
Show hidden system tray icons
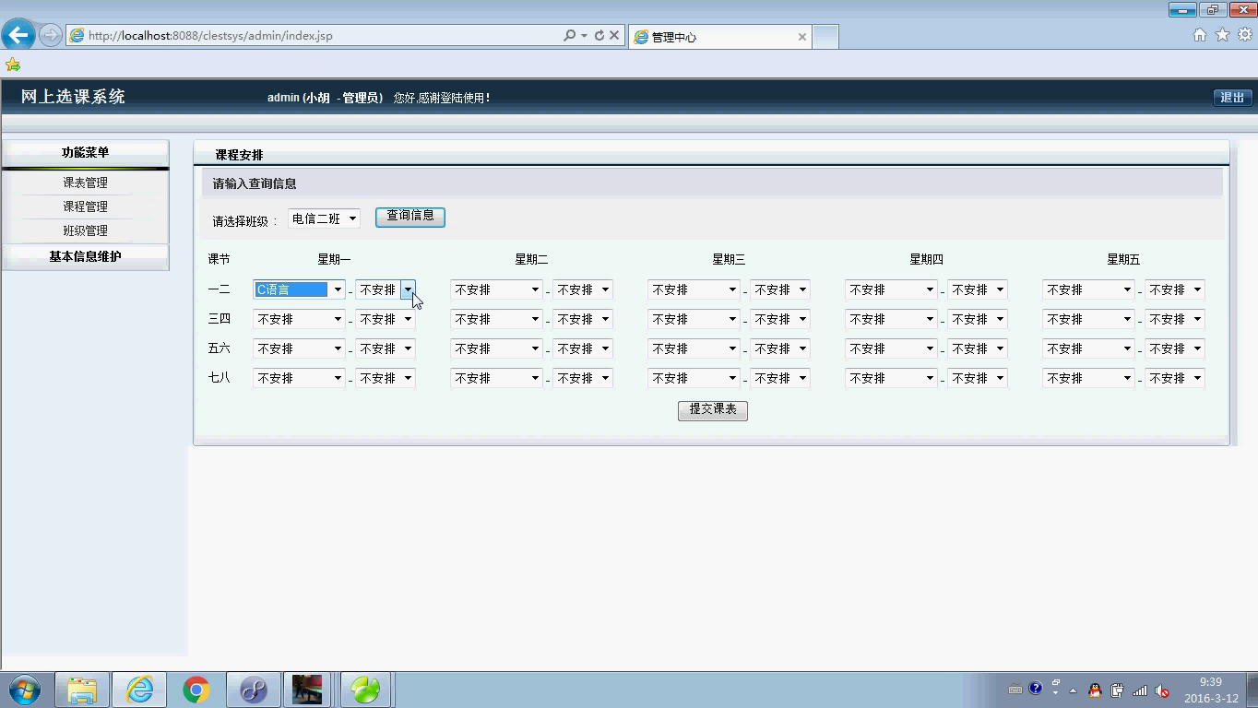(x=1073, y=690)
